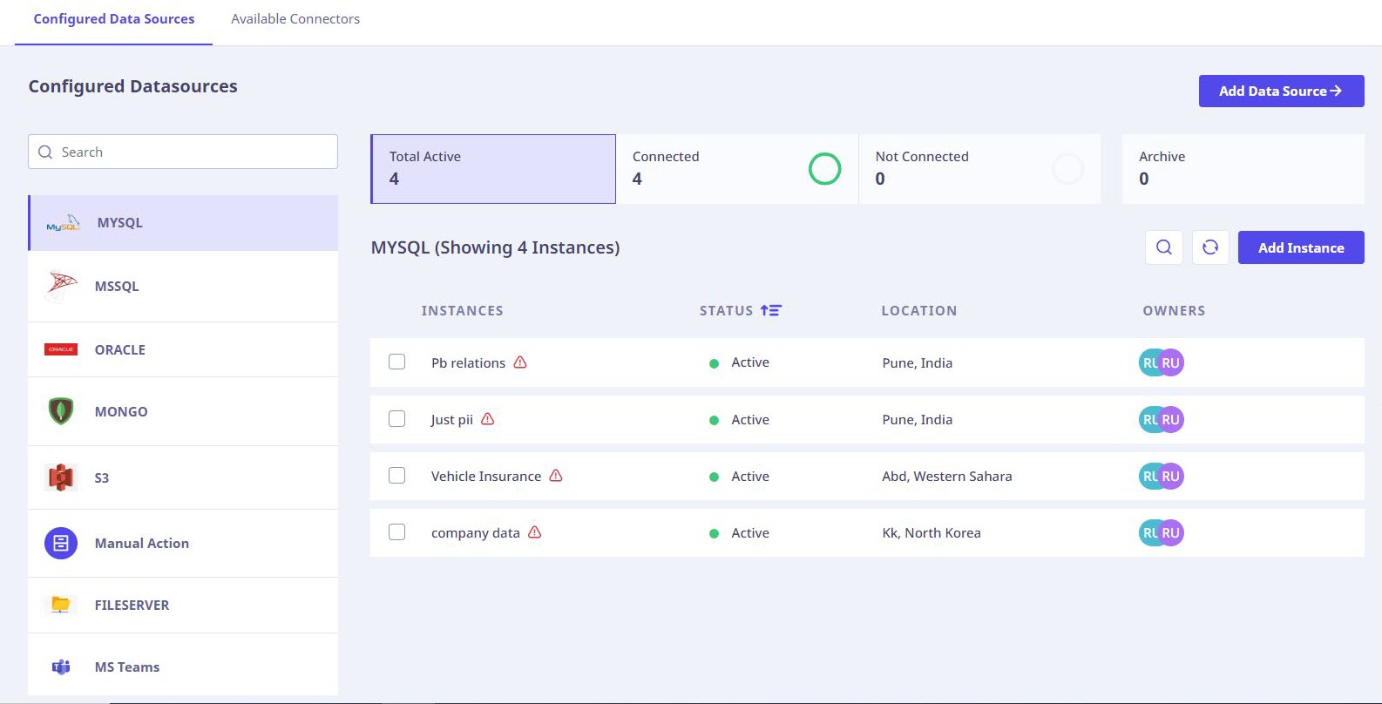The height and width of the screenshot is (704, 1382).
Task: Select the Connected filter card
Action: click(x=737, y=169)
